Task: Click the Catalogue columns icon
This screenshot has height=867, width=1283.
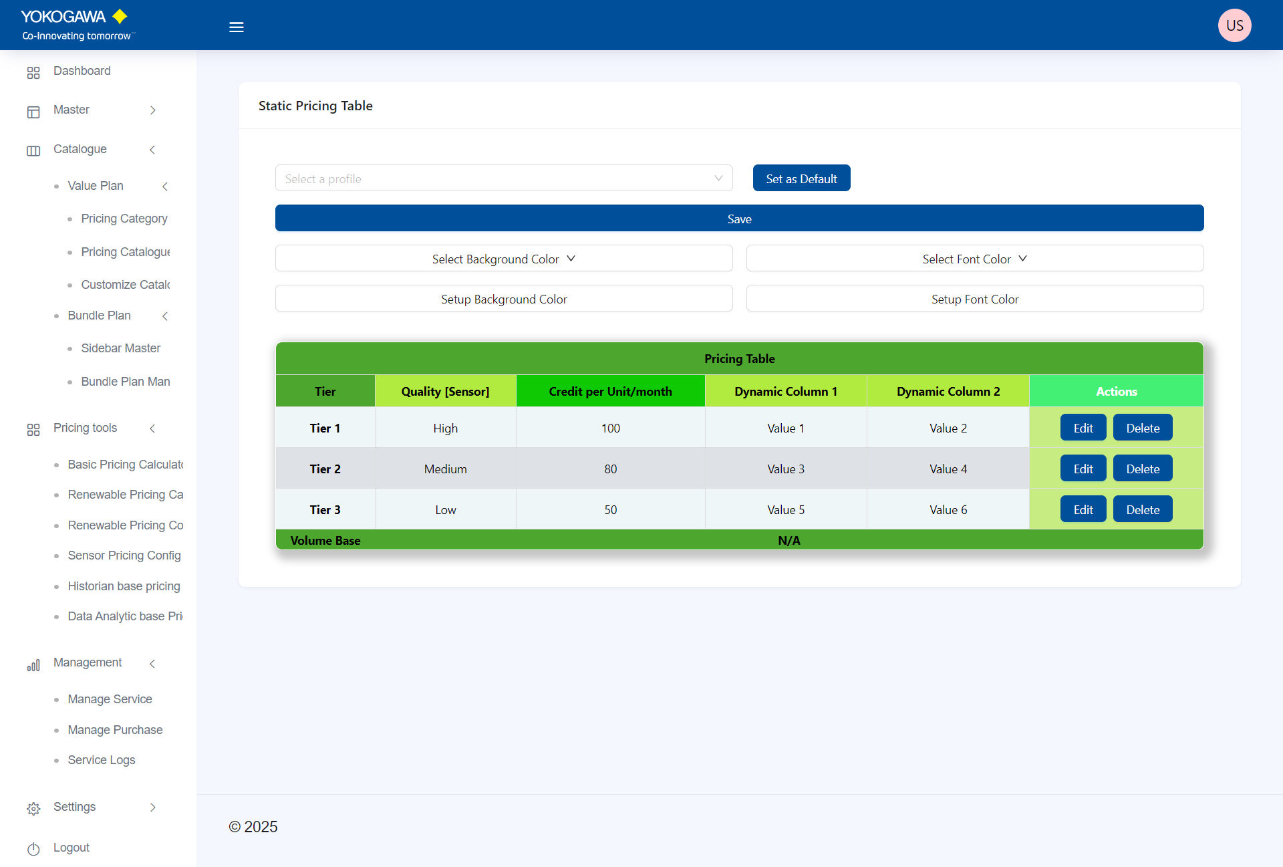Action: tap(33, 150)
